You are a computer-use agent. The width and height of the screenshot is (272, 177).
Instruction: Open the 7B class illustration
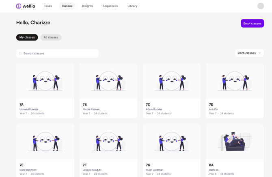coord(108,81)
